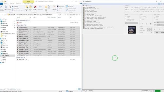Click Inversare selecție in ribbon
The height and width of the screenshot is (92, 164).
click(x=71, y=10)
